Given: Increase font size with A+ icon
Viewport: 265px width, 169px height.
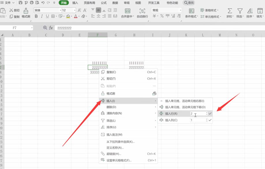Looking at the screenshot, I should [x=79, y=10].
